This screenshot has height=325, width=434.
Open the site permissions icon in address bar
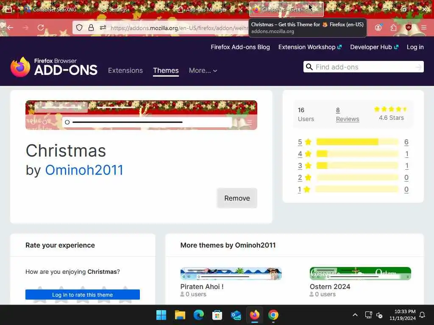tap(103, 28)
